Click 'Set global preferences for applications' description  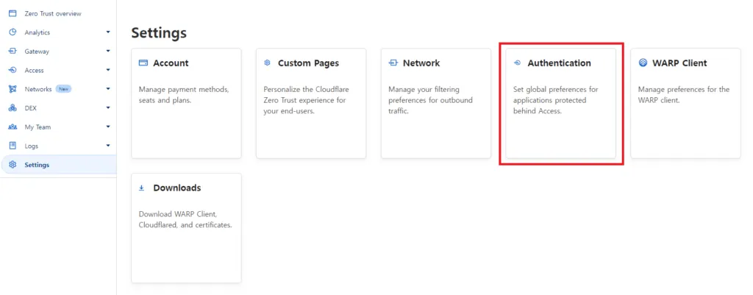[x=556, y=100]
